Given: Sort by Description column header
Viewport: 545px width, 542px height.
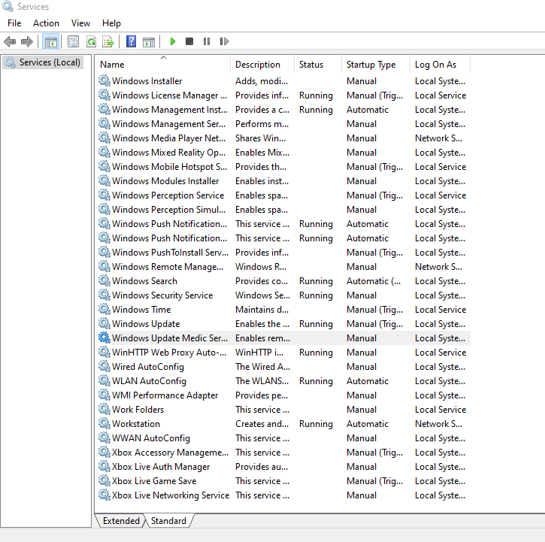Looking at the screenshot, I should pos(262,65).
